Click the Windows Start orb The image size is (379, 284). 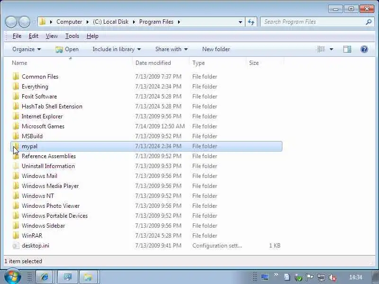13,276
